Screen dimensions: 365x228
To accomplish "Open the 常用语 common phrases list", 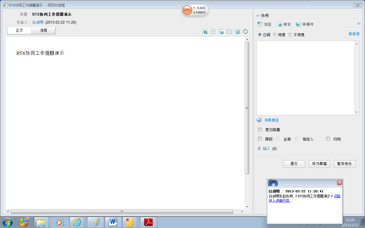I will pyautogui.click(x=354, y=34).
